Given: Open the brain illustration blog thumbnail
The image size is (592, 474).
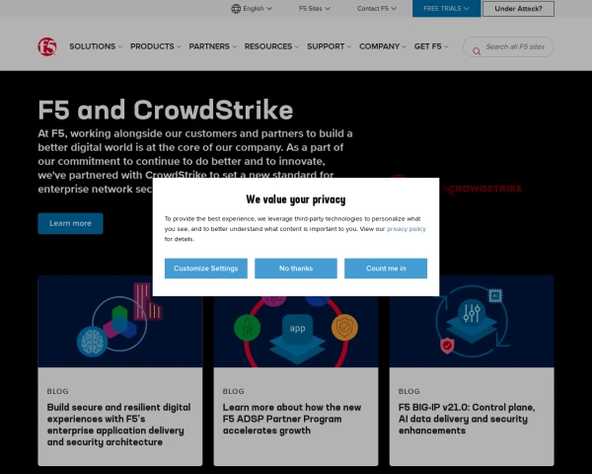Looking at the screenshot, I should (x=120, y=321).
